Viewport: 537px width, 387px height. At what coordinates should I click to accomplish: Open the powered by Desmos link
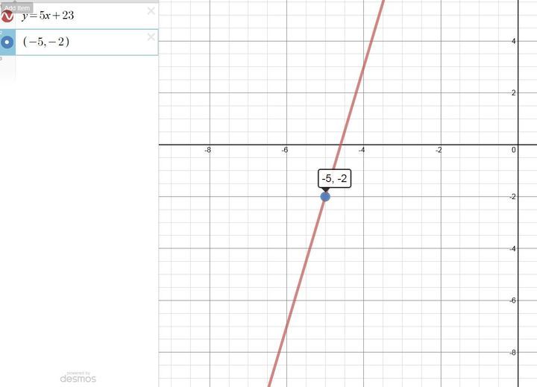coord(78,377)
